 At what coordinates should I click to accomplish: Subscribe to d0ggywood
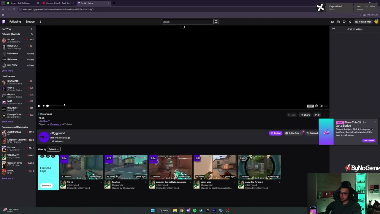(x=312, y=133)
